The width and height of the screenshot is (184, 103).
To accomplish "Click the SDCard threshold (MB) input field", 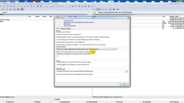I will tap(63, 56).
